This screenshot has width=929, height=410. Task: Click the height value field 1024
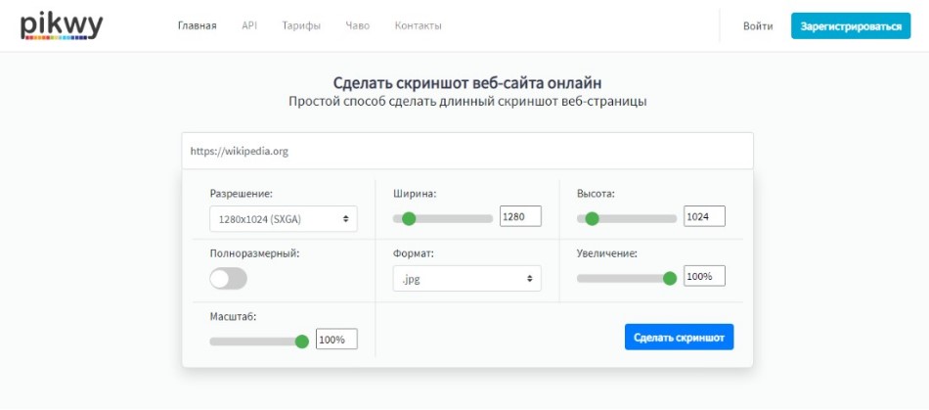704,216
